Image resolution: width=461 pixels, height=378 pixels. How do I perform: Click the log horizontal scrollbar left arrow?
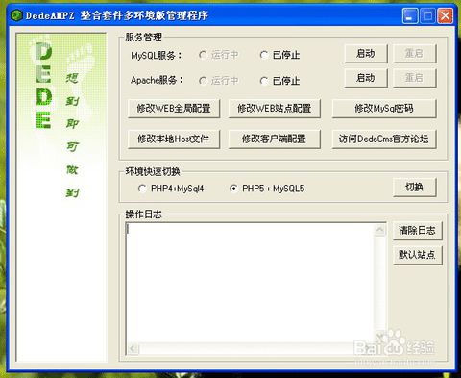[133, 348]
